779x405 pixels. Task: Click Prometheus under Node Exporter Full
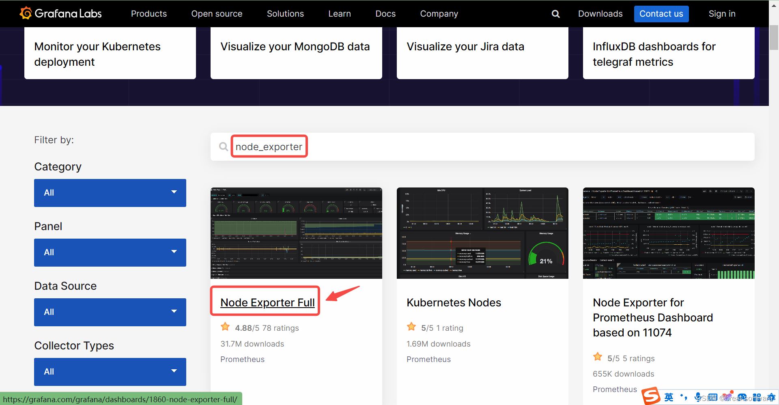click(x=242, y=359)
